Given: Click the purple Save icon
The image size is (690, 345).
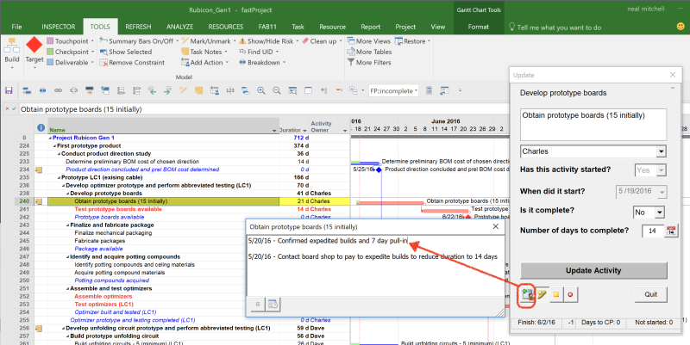Looking at the screenshot, I should coord(9,91).
